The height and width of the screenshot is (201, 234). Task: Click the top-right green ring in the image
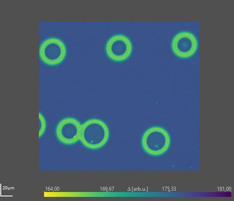184,45
